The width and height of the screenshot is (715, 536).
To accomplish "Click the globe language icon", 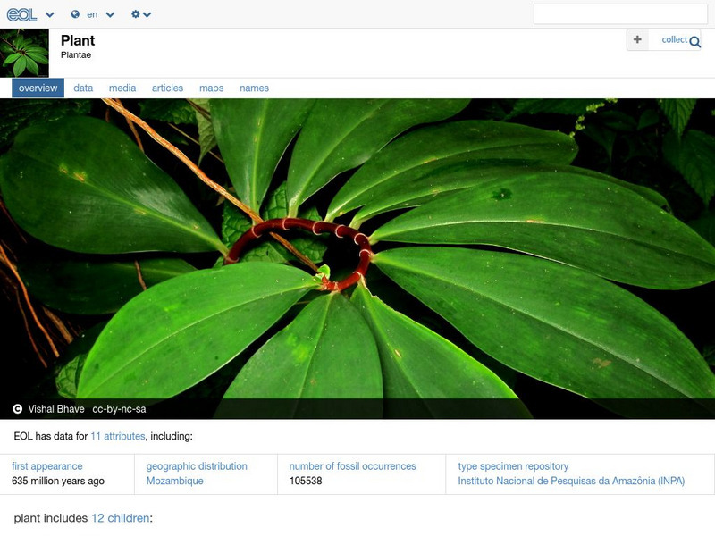I will (x=75, y=15).
